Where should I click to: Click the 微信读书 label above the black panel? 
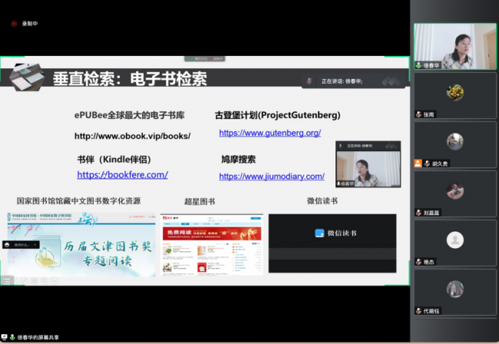point(322,201)
